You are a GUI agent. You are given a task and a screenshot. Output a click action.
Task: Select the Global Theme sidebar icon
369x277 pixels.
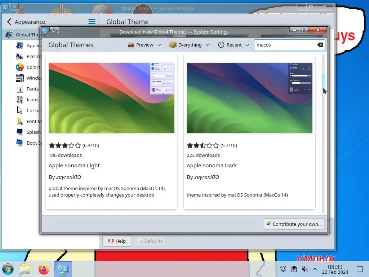point(9,35)
